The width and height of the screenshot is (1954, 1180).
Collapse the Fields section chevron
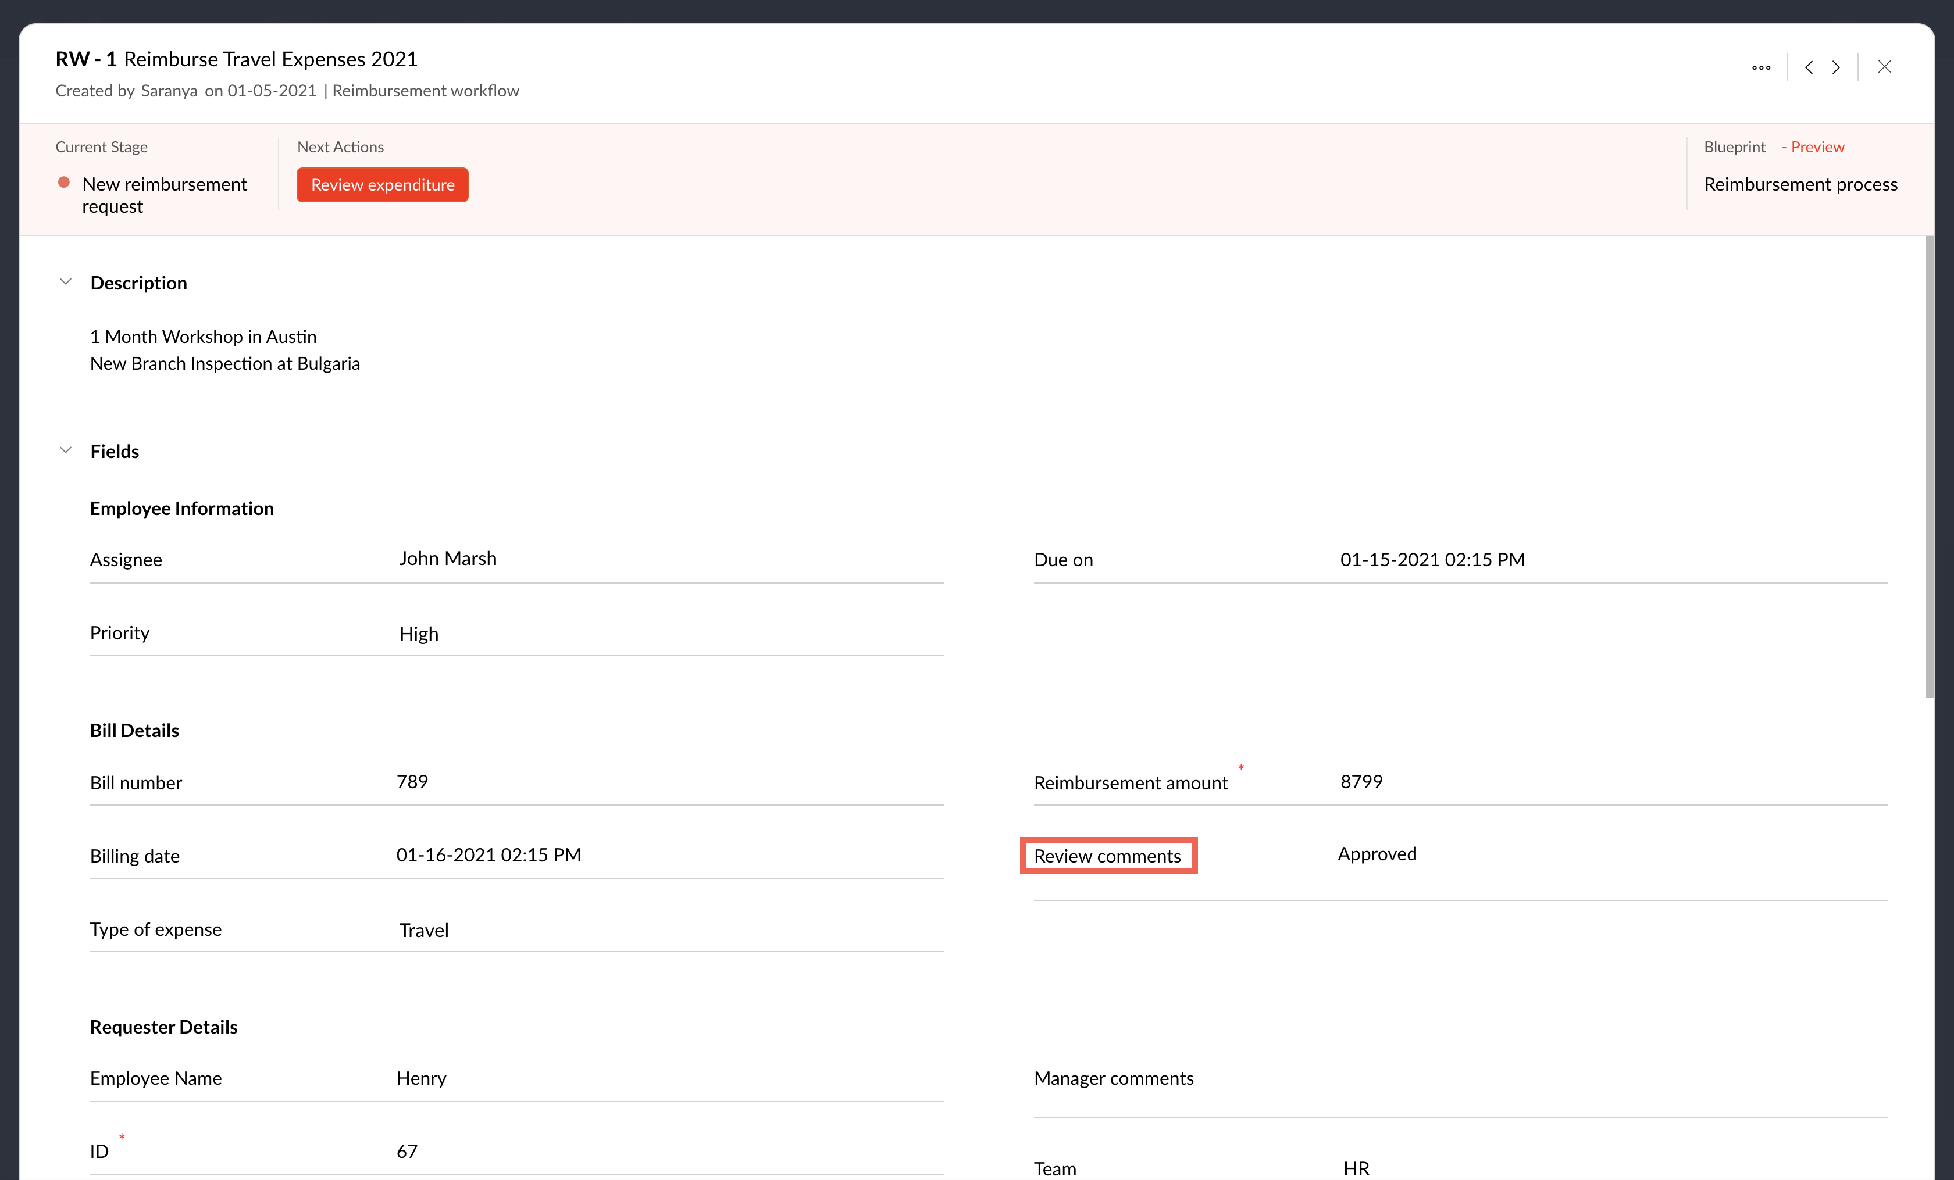click(x=66, y=450)
